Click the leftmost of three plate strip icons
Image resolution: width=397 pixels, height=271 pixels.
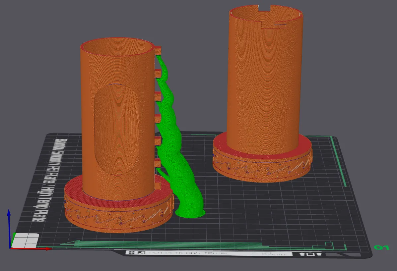302,254
